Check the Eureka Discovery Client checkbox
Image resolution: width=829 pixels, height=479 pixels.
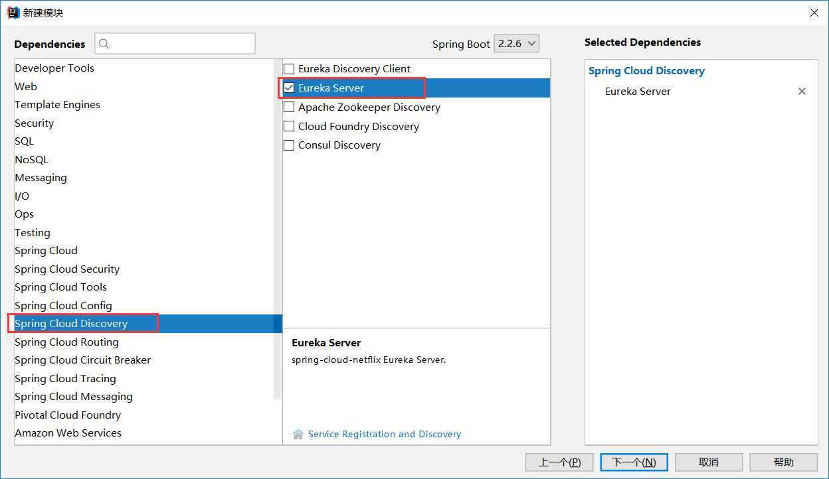[x=289, y=69]
